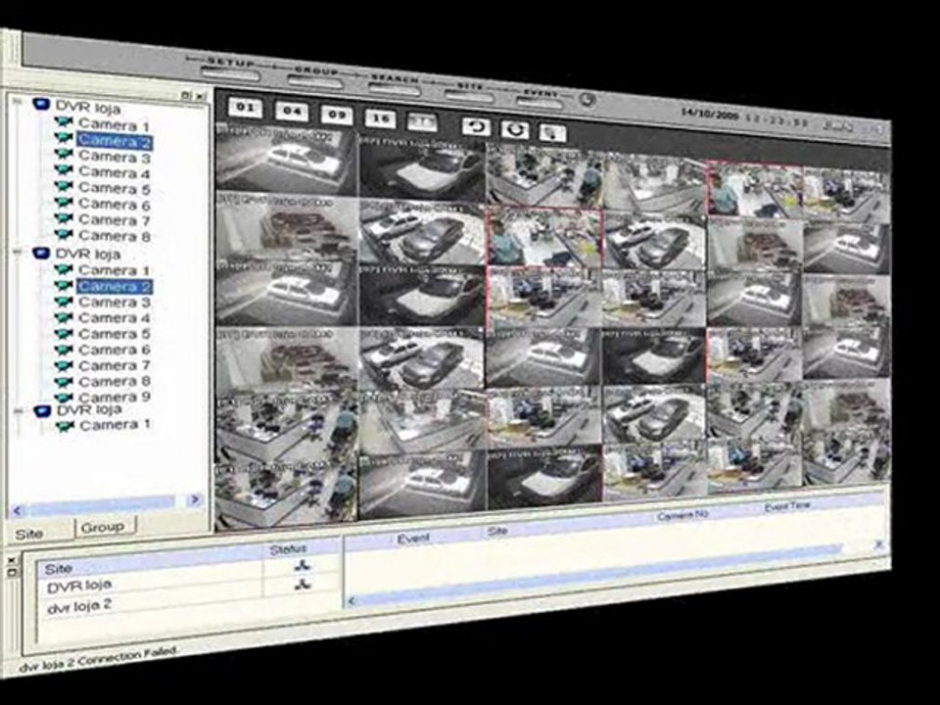Activate the 16 camera grid layout
Image resolution: width=940 pixels, height=705 pixels.
point(381,118)
